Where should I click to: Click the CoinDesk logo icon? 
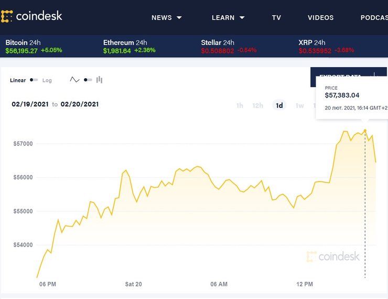point(7,17)
